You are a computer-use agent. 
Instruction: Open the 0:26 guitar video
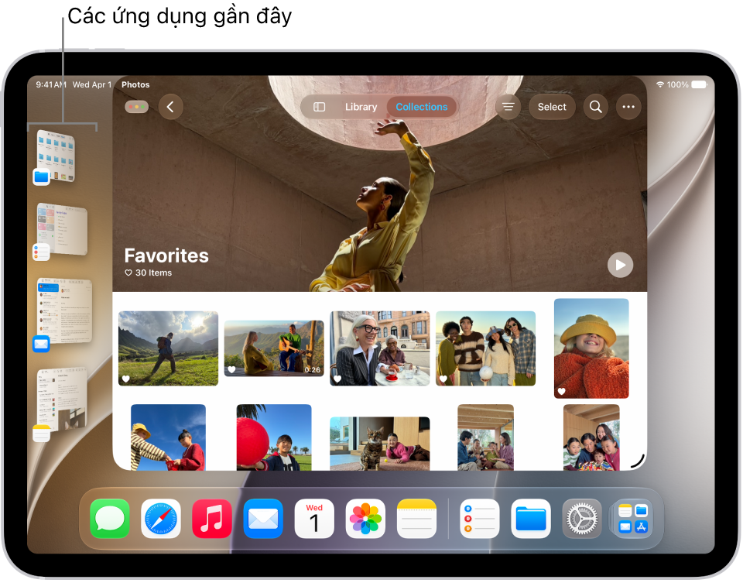pos(274,348)
